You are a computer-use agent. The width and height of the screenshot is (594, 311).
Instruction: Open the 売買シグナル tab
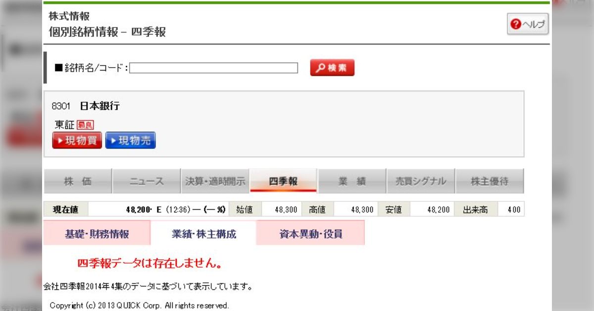(420, 181)
